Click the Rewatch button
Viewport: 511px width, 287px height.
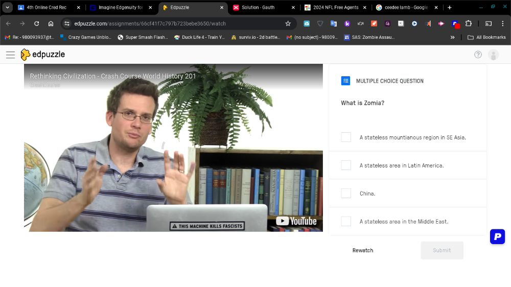point(363,250)
